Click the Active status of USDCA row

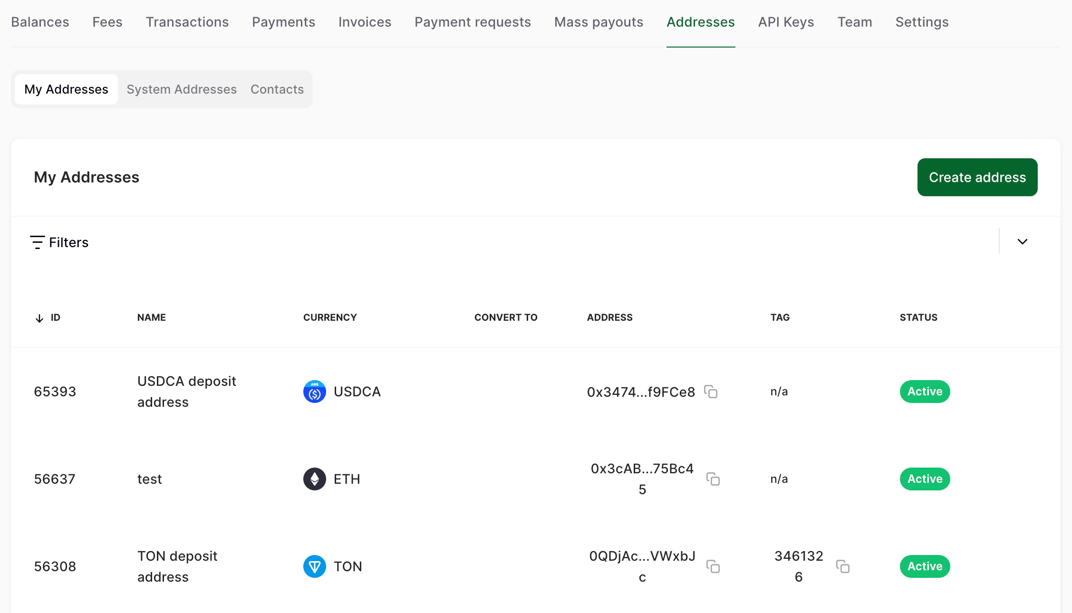tap(925, 392)
